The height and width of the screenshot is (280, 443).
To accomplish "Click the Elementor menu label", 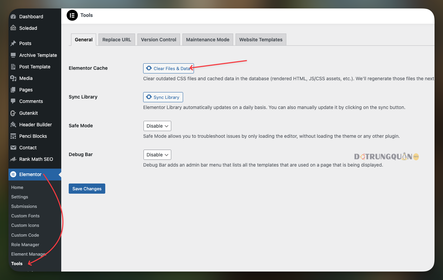I will (x=30, y=174).
